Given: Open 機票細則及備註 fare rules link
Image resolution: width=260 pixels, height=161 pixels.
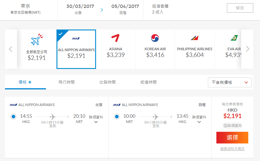Looking at the screenshot, I should click(232, 149).
